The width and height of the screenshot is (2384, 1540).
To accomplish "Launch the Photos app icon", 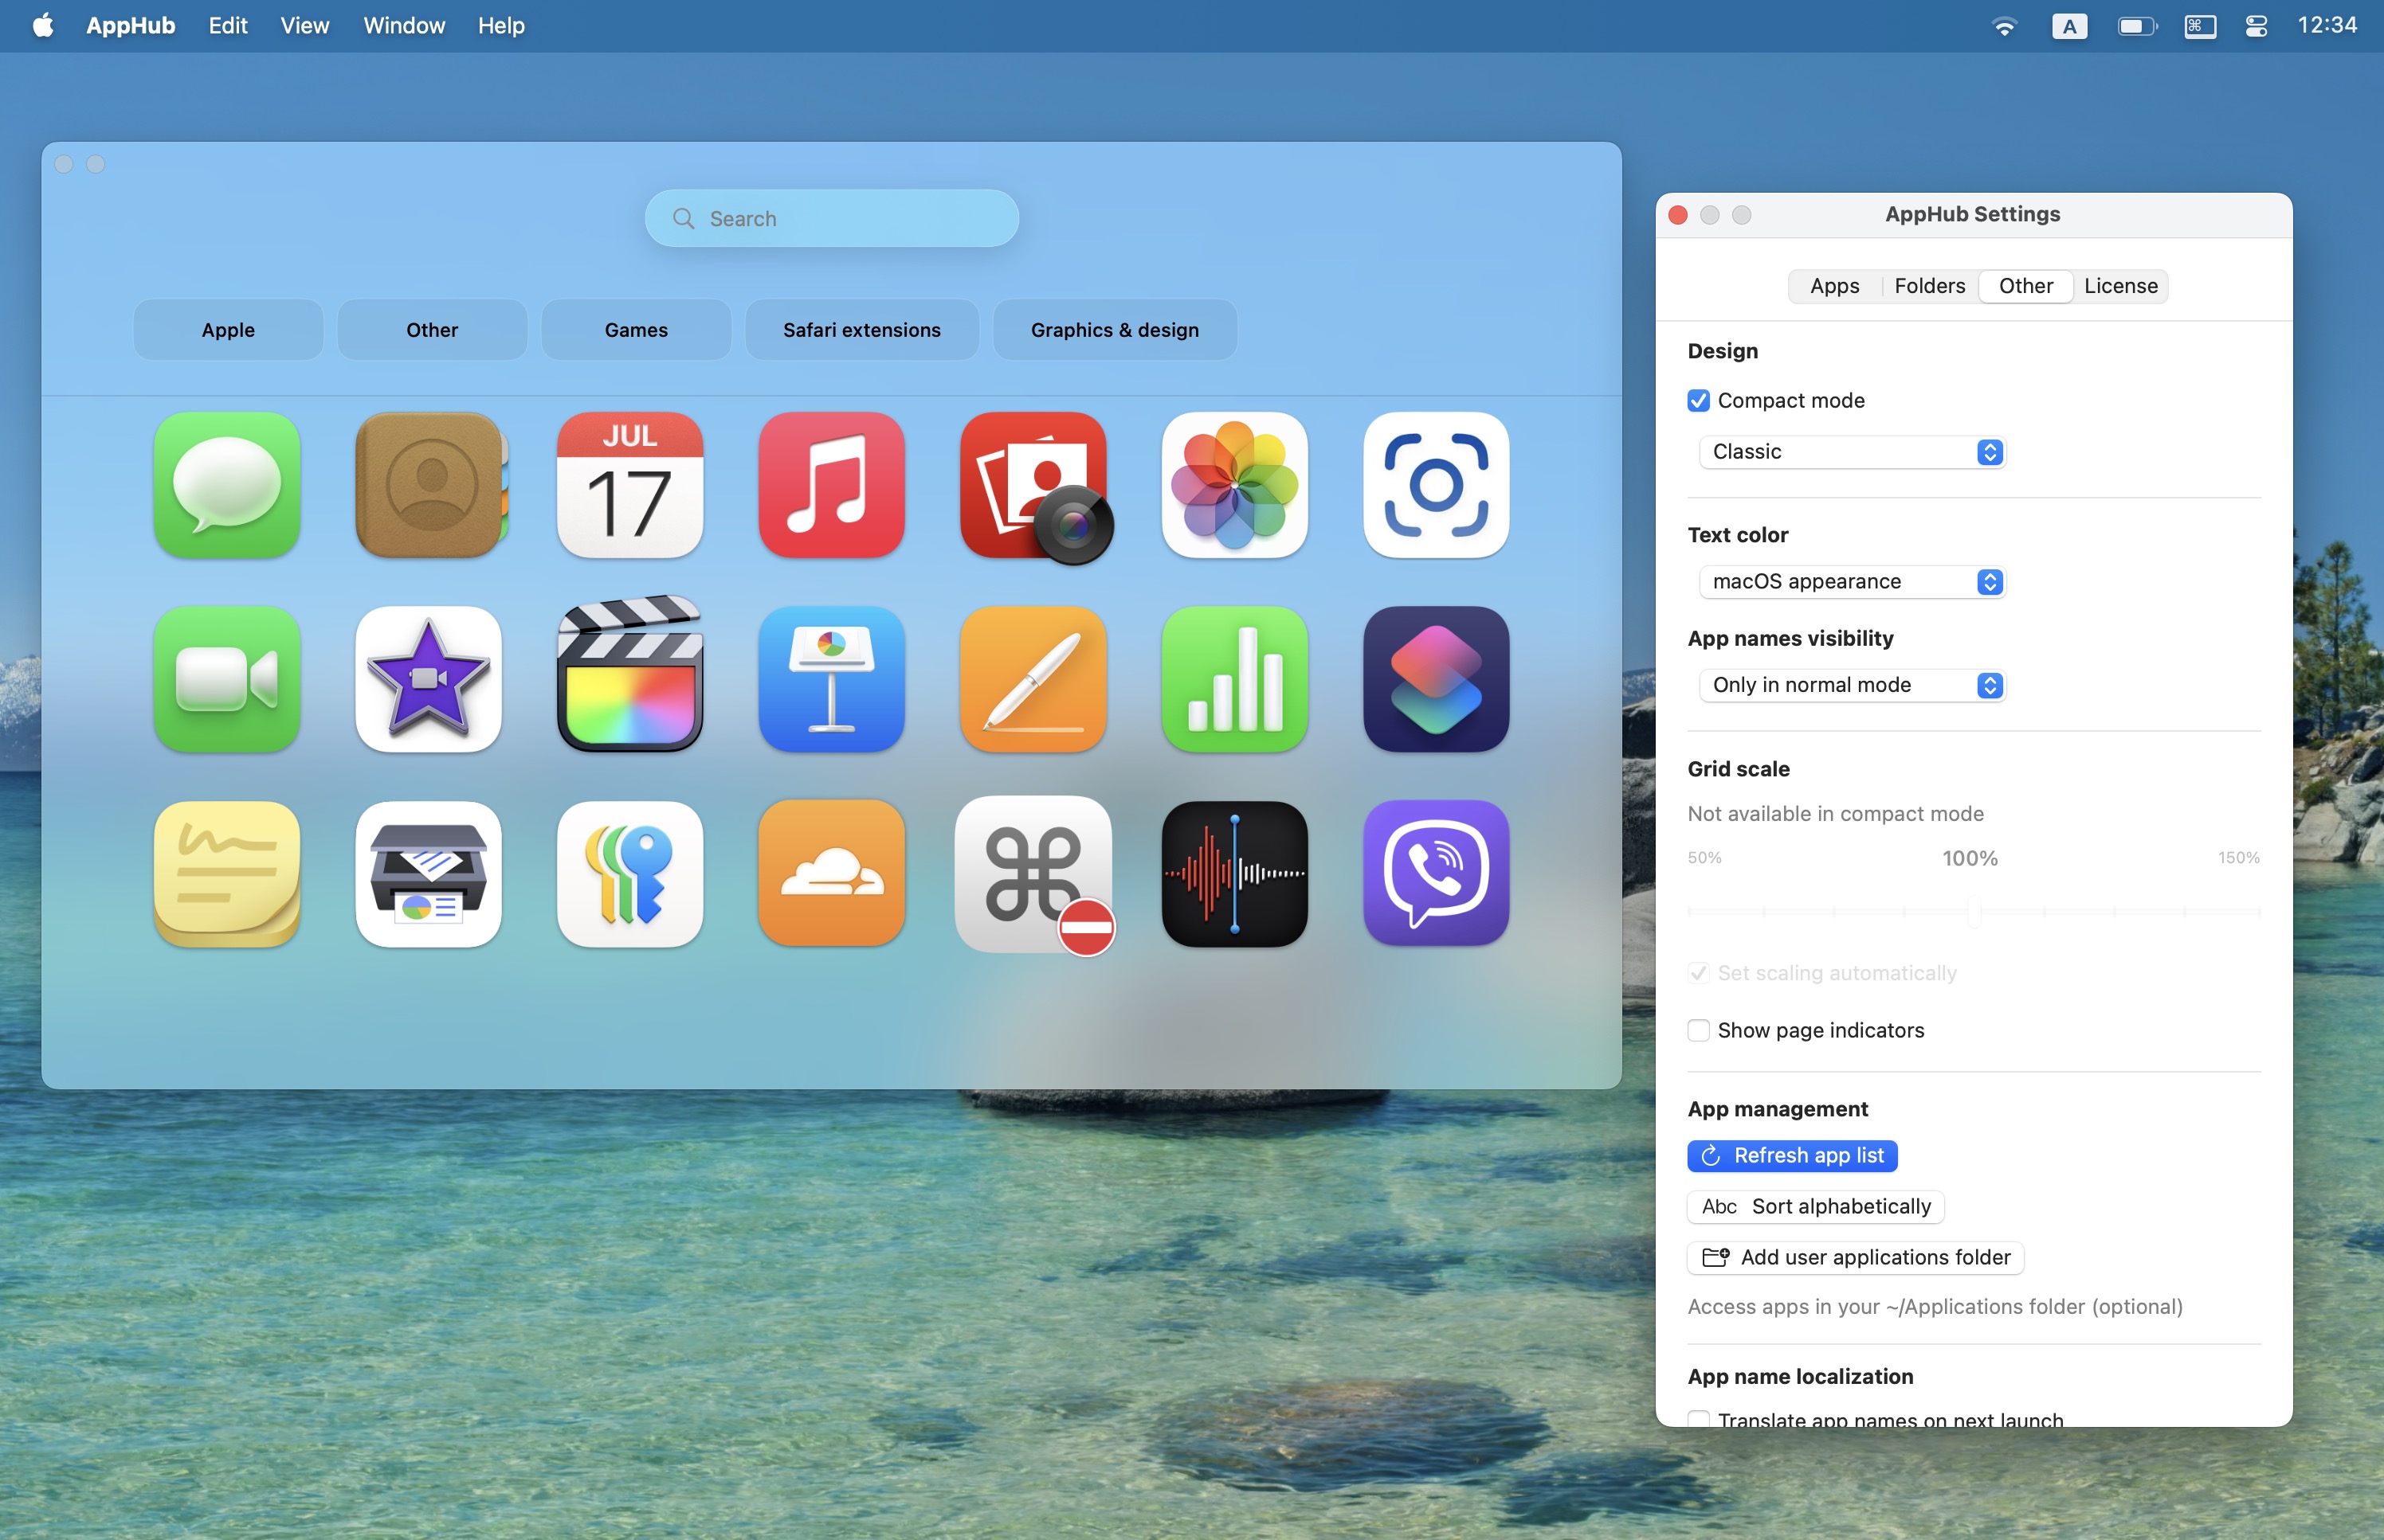I will [1234, 485].
